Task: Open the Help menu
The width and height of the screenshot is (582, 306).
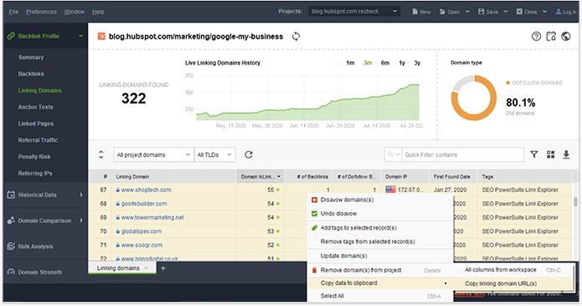Action: click(x=98, y=12)
